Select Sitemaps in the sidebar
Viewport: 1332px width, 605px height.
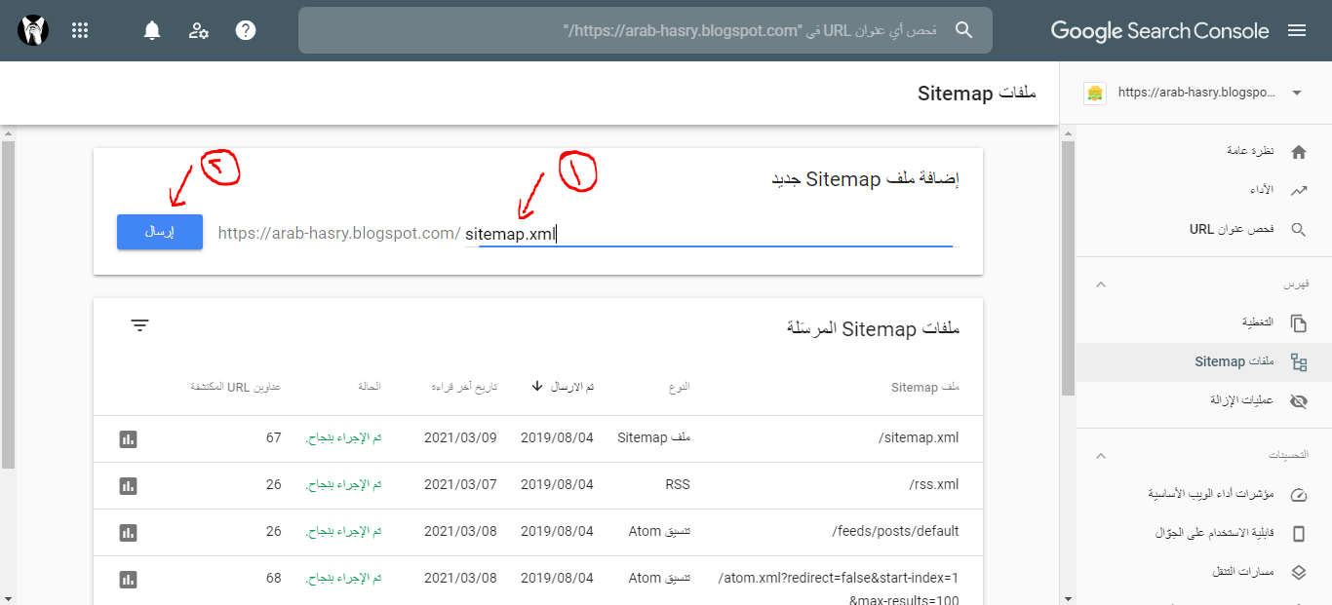point(1204,362)
